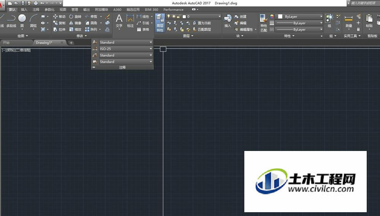Toggle the layer lock padlock icon
This screenshot has width=380, height=216.
click(179, 16)
